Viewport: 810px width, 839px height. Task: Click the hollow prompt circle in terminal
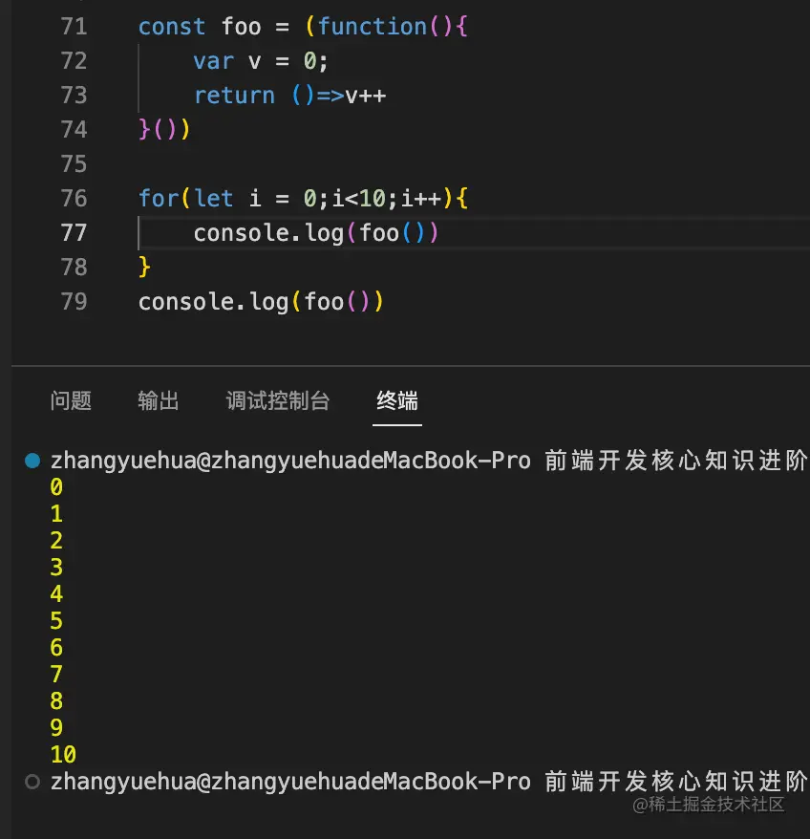(x=32, y=782)
